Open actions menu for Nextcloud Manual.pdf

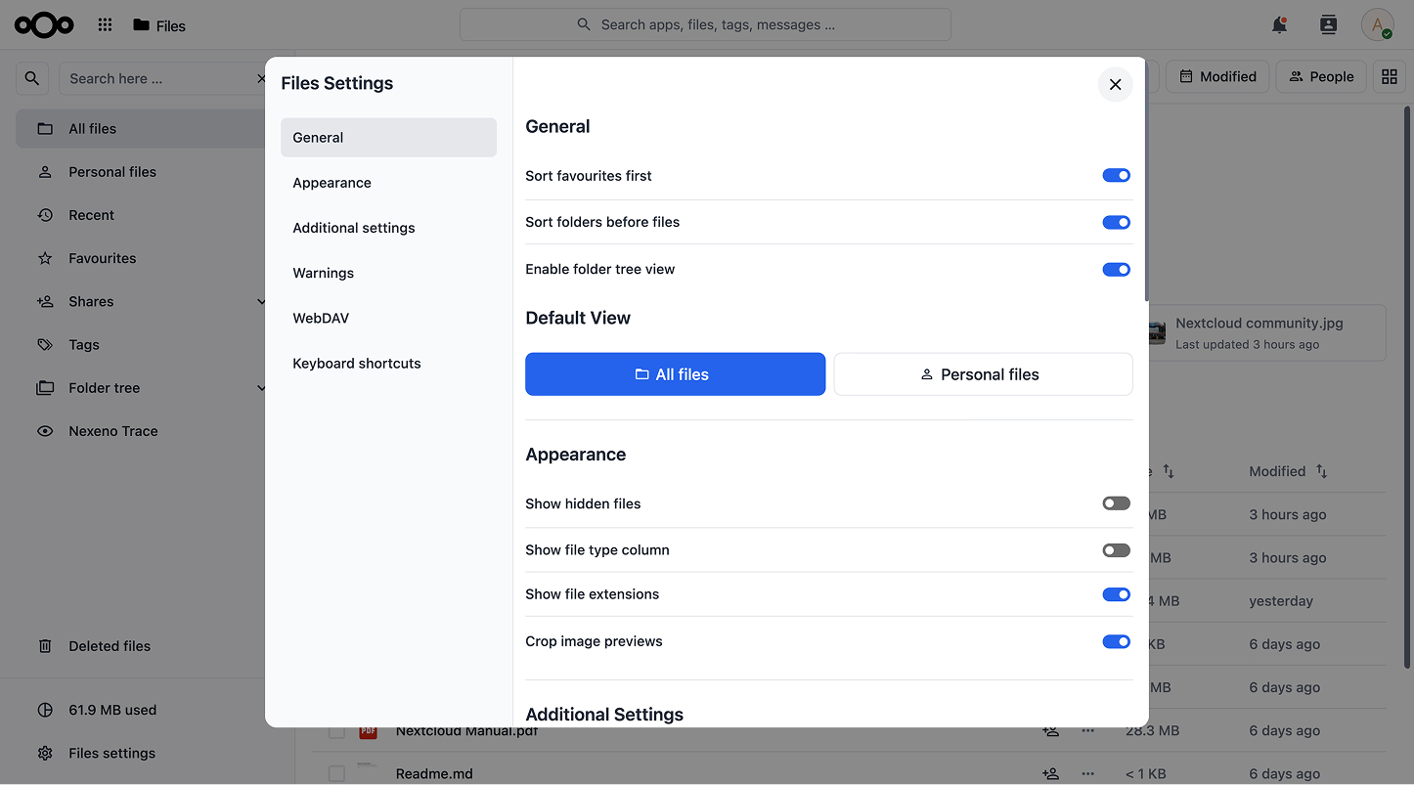pos(1087,731)
